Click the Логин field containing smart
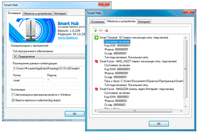This screenshot has height=133, width=198. click(28, 80)
